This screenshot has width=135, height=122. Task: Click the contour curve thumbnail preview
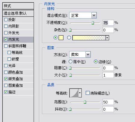coord(74,93)
